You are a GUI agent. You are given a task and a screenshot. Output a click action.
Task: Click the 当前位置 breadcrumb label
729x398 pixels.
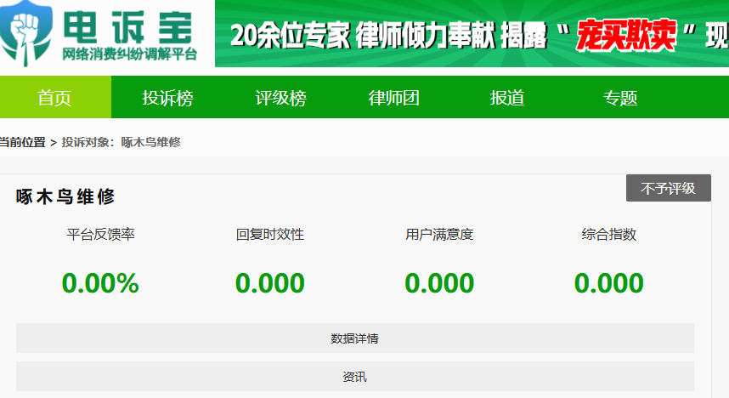22,142
